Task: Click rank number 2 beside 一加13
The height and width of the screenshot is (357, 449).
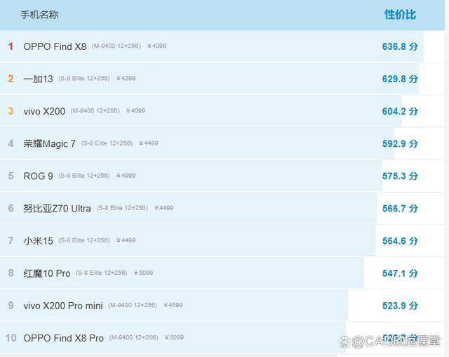Action: click(x=11, y=79)
